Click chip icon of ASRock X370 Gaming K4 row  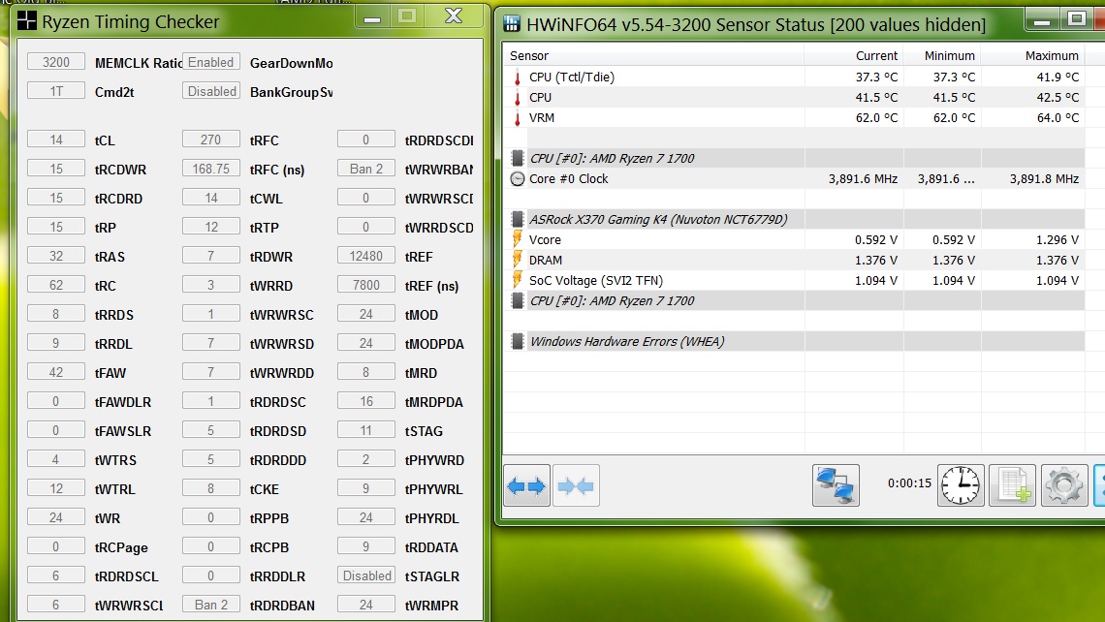tap(518, 219)
